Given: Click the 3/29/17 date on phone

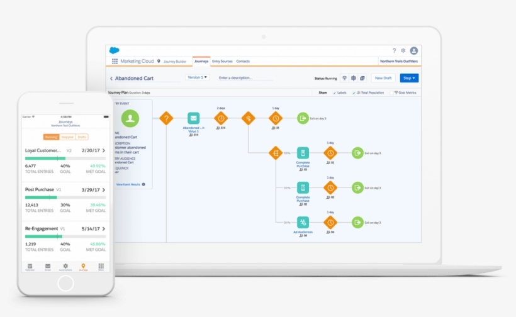Looking at the screenshot, I should tap(91, 190).
